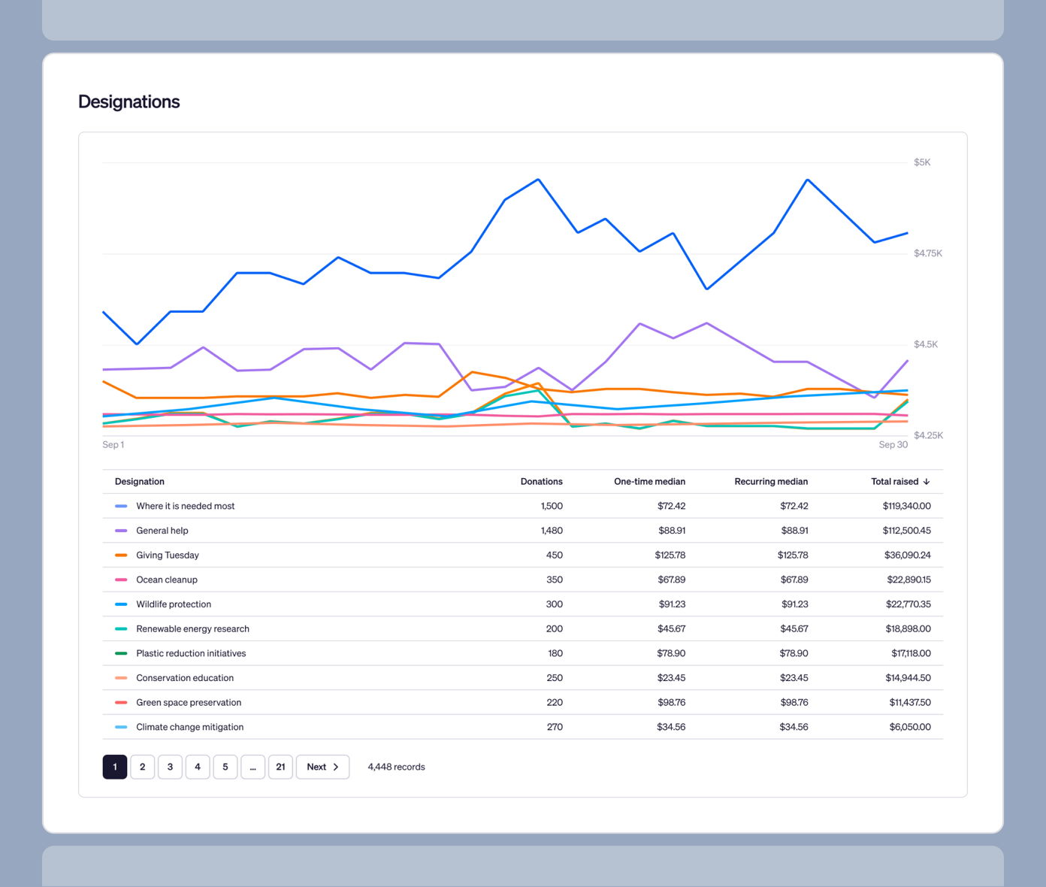
Task: Select the Wildlife protection line indicator
Action: 122,604
